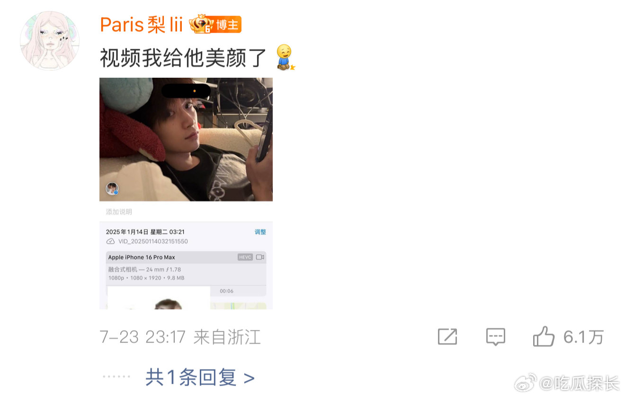The height and width of the screenshot is (398, 625).
Task: Open the attached screenshot image
Action: [x=186, y=193]
